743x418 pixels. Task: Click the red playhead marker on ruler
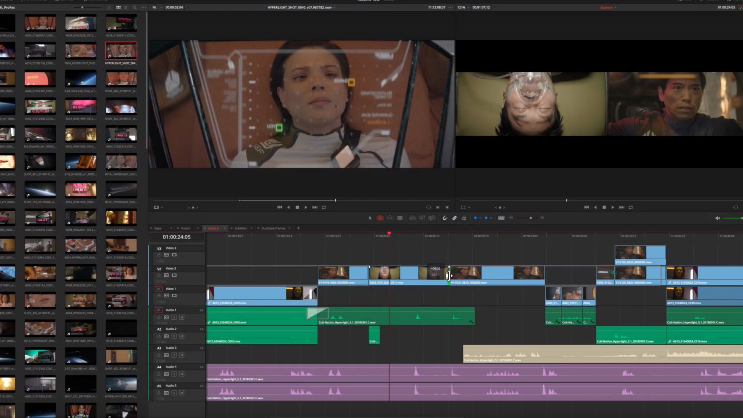[389, 233]
